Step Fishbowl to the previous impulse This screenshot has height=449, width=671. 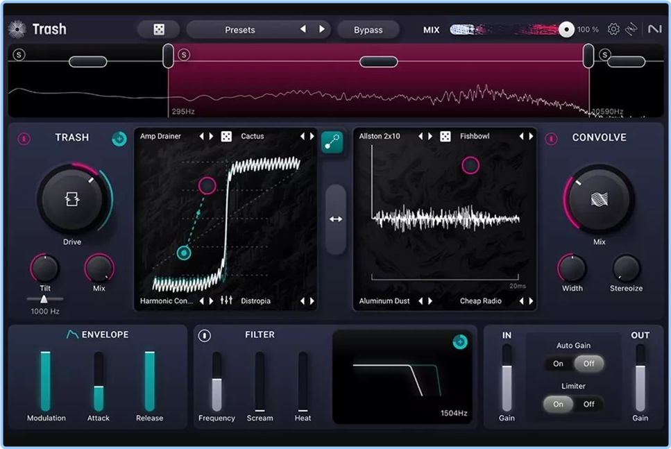(x=522, y=136)
